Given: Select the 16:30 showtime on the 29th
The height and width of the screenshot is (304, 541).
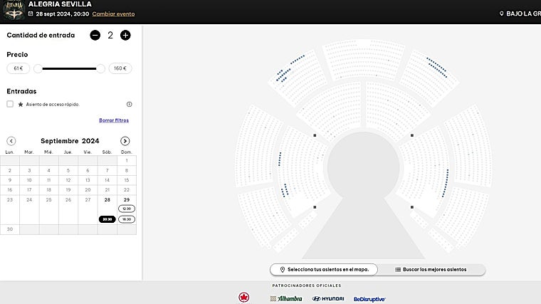Looking at the screenshot, I should 126,219.
